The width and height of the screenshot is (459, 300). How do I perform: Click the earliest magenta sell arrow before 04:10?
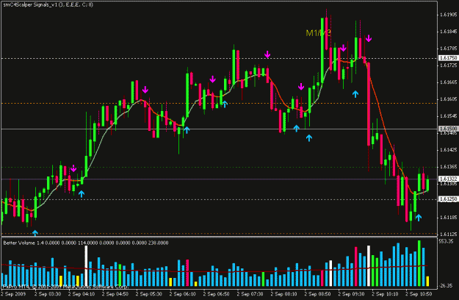(x=73, y=168)
